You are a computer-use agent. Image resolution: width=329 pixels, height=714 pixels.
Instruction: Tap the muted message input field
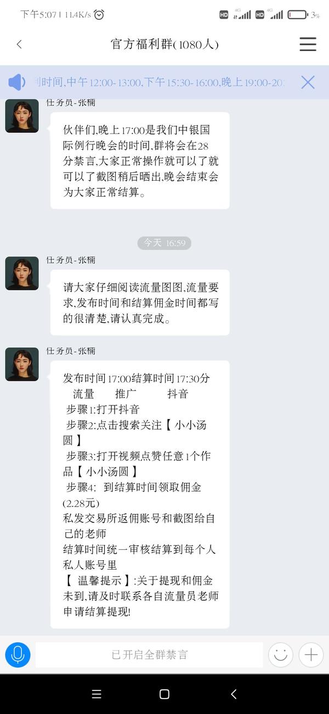149,655
